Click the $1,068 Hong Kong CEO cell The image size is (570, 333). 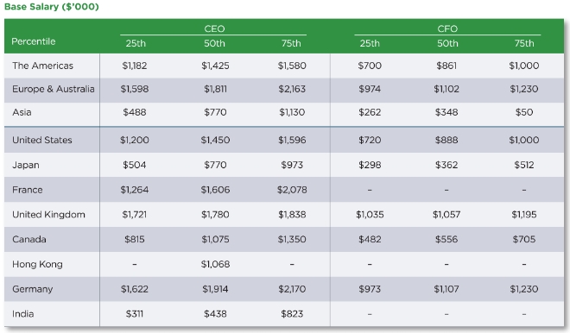coord(215,264)
